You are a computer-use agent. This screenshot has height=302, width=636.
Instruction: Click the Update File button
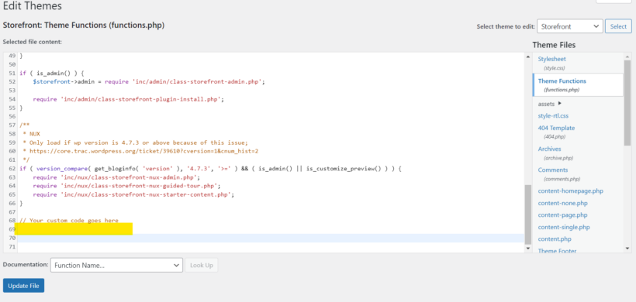[x=23, y=286]
